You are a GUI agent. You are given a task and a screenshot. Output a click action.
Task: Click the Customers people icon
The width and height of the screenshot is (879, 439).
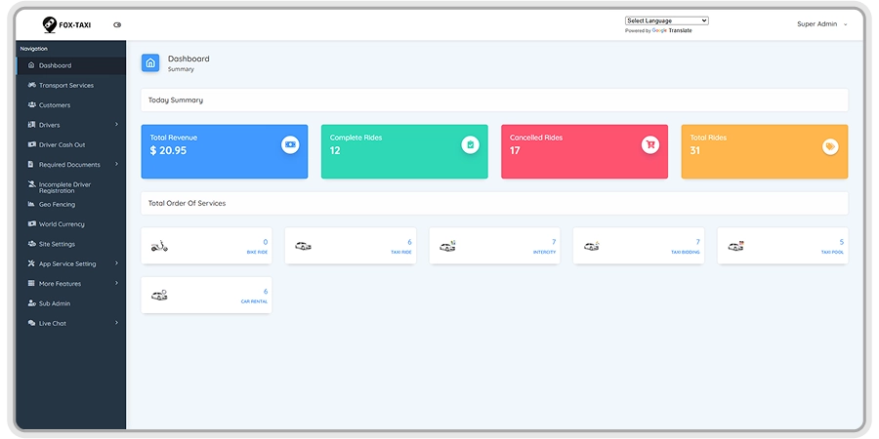(x=31, y=104)
